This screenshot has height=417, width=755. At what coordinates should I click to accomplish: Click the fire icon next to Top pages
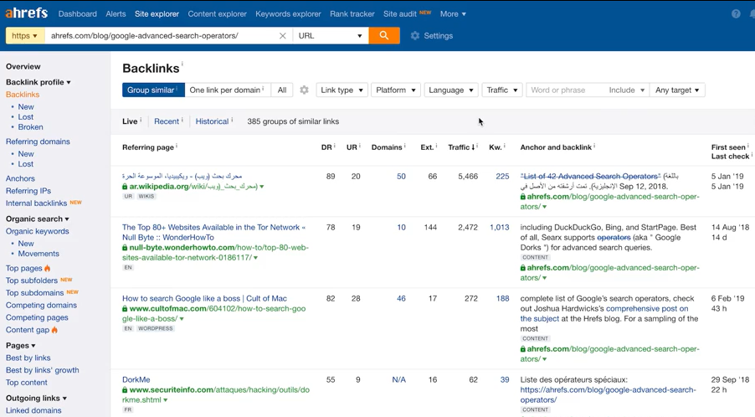pos(48,269)
